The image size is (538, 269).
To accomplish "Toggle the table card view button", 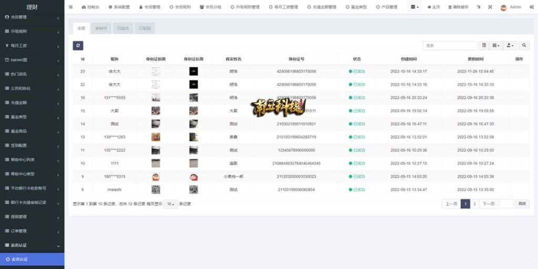I will [484, 46].
